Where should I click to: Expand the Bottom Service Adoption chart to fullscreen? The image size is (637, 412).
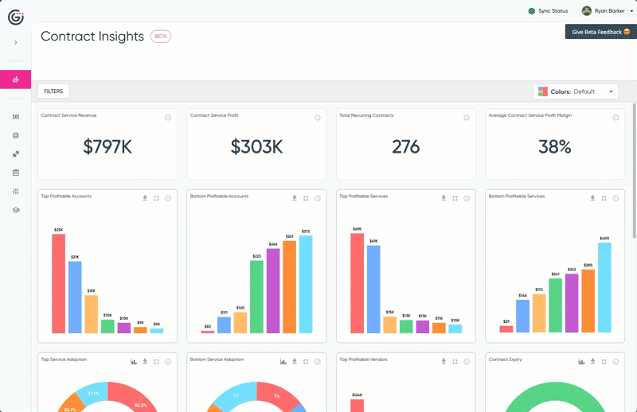click(x=306, y=362)
